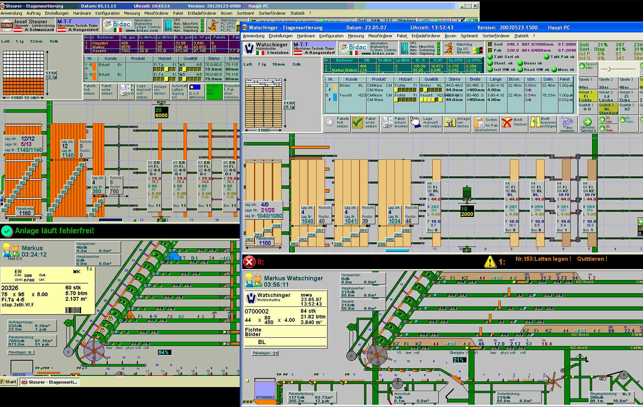Click the Josef Steurer logo in Steurer window
Viewport: 643px width, 407px height.
coord(6,26)
